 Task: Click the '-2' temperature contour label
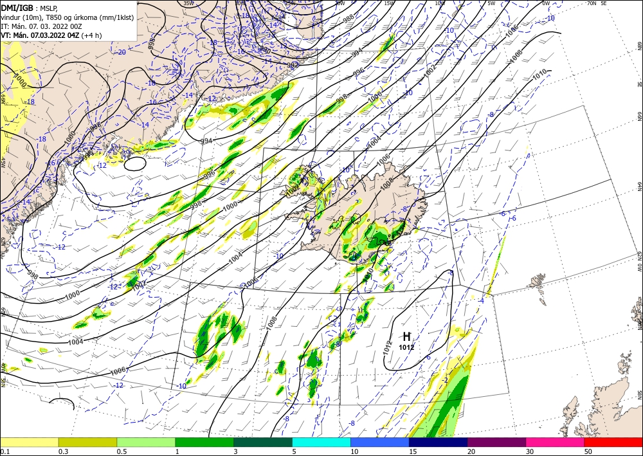[446, 380]
